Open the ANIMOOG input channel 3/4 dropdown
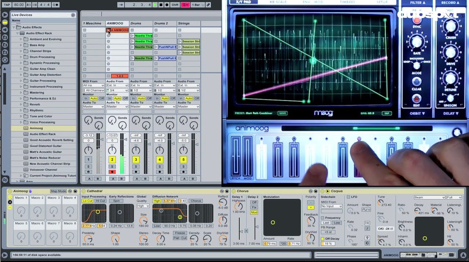 pos(117,90)
